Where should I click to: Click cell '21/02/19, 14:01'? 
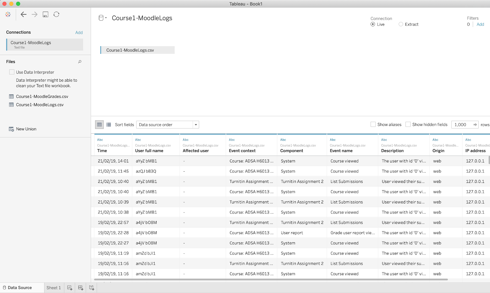pyautogui.click(x=113, y=161)
